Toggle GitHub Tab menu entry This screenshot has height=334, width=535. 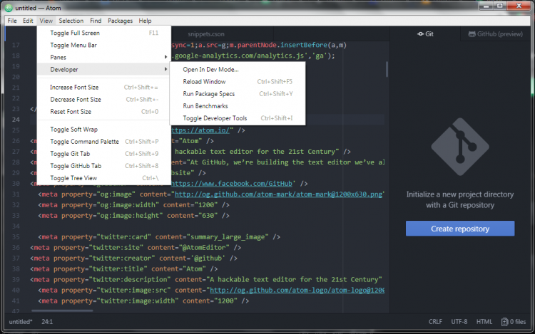tap(103, 166)
